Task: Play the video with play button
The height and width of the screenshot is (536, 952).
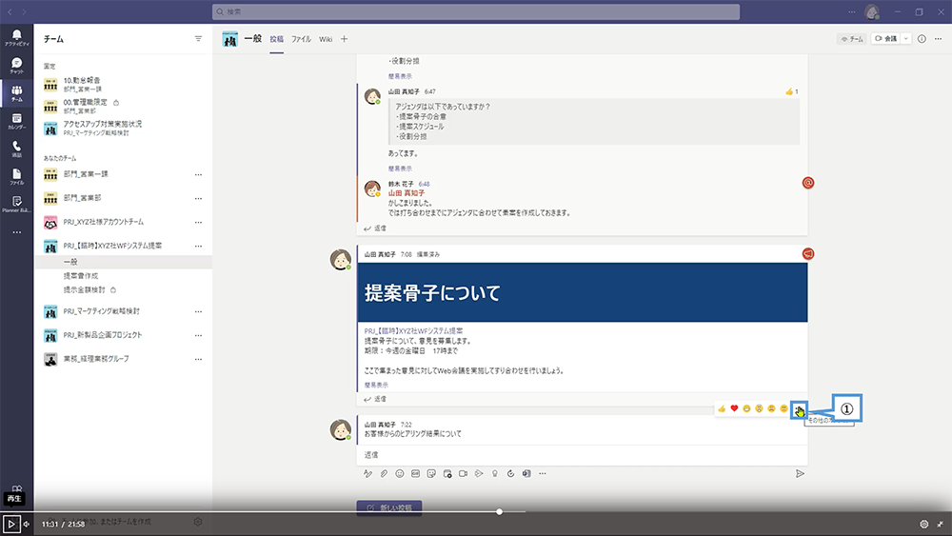Action: click(10, 524)
